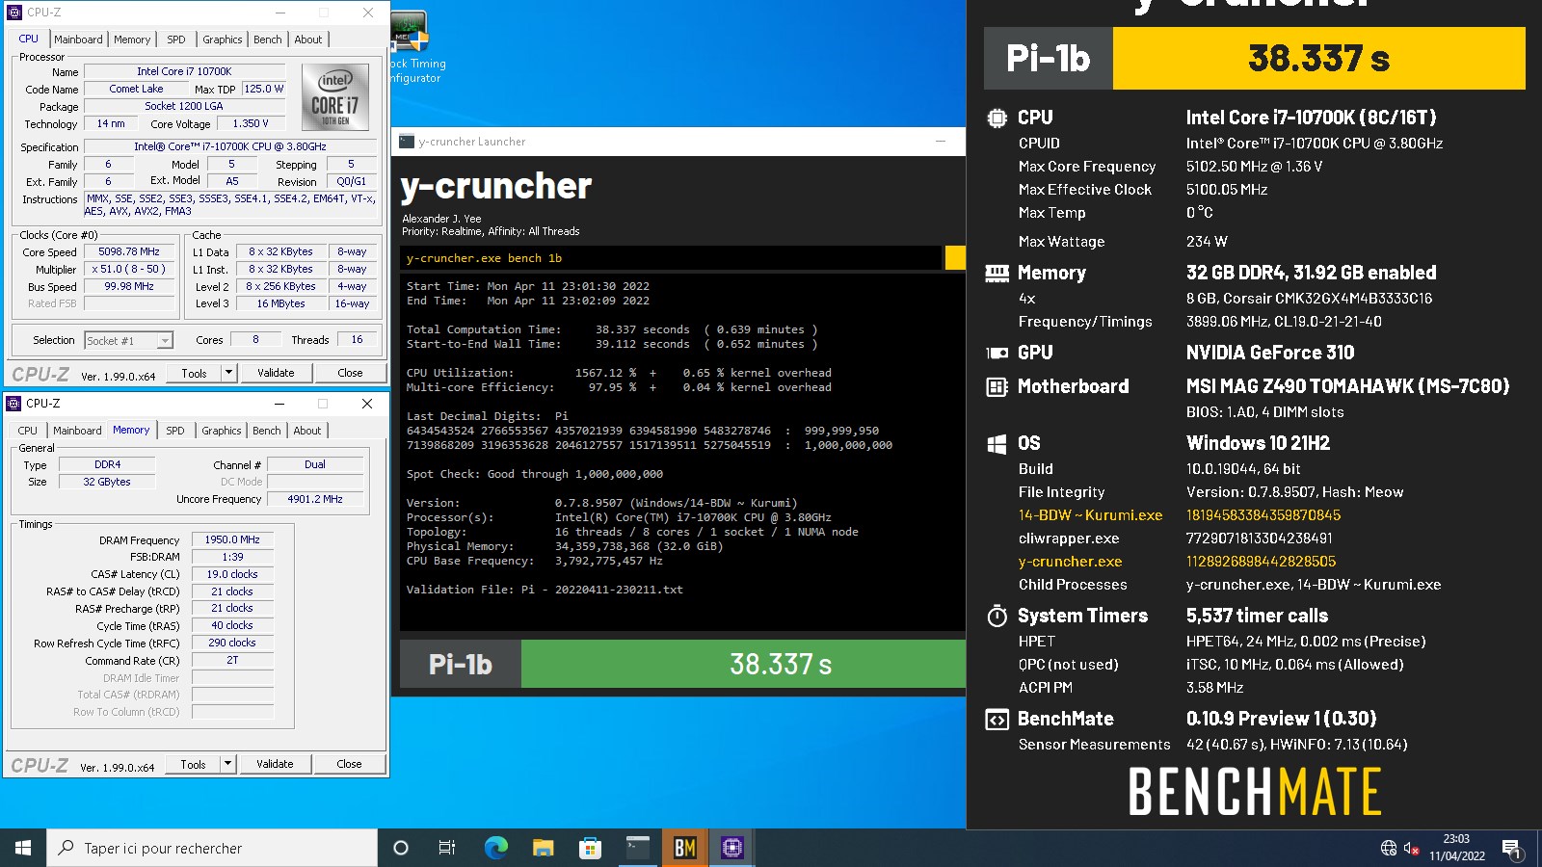The width and height of the screenshot is (1542, 867).
Task: Click Tools button in upper CPU-Z
Action: coord(195,373)
